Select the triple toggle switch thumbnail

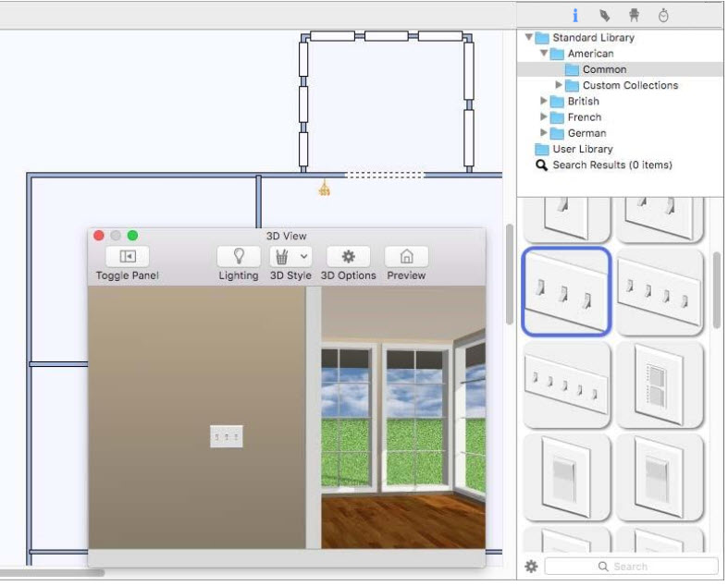tap(566, 291)
